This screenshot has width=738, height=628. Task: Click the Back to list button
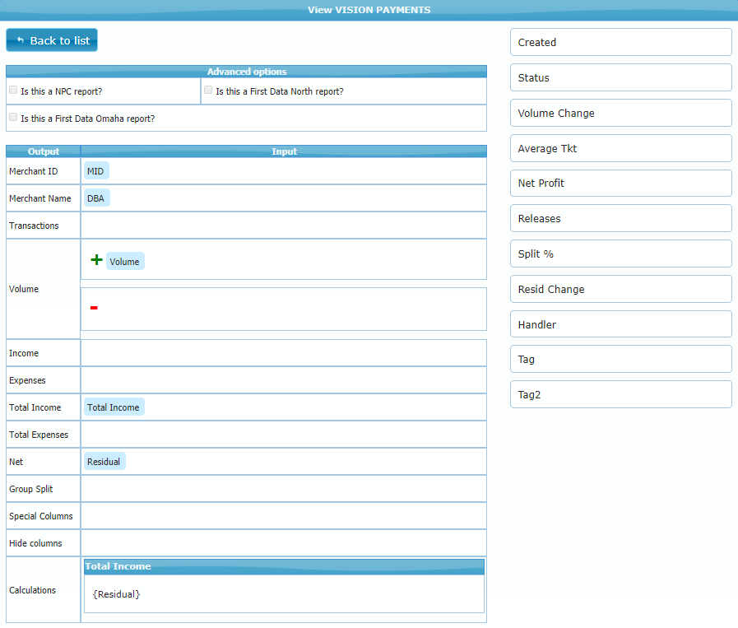tap(52, 40)
